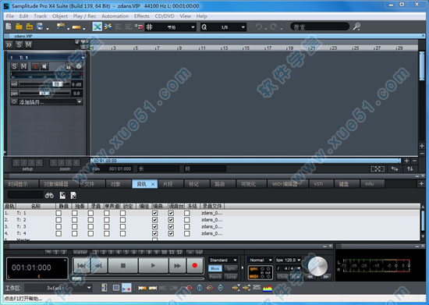Click the search input field in toolbar
Image resolution: width=429 pixels, height=305 pixels.
(x=320, y=27)
